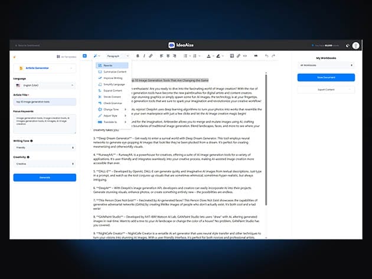Click the user profile avatar
This screenshot has height=279, width=372.
pyautogui.click(x=356, y=45)
